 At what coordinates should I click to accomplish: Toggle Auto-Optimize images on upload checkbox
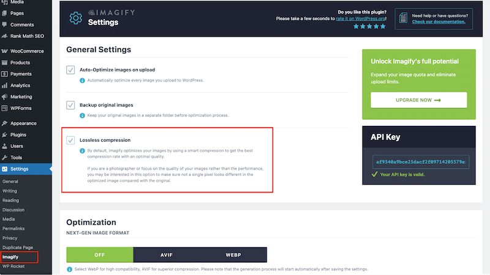[70, 70]
